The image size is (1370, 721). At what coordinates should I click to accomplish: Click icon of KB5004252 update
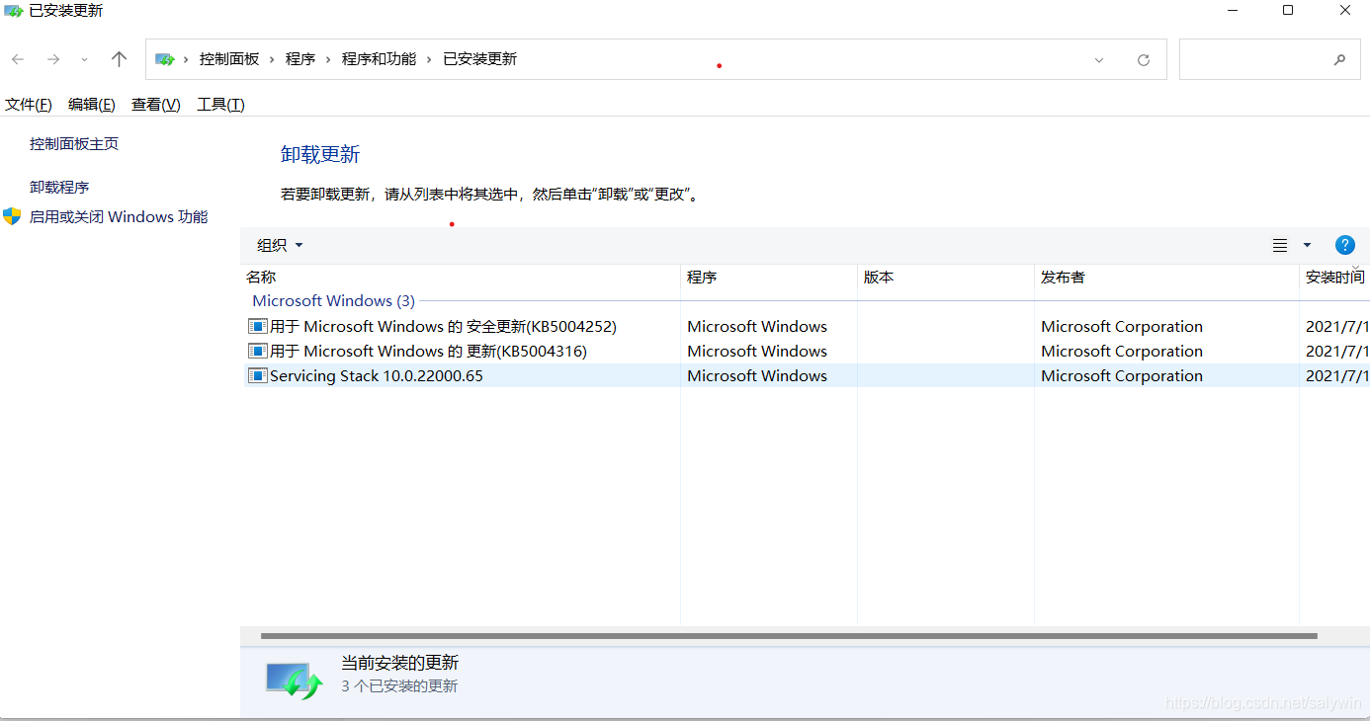click(x=258, y=326)
